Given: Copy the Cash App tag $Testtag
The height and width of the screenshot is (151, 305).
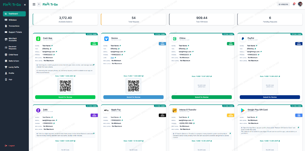Looking at the screenshot, I should (x=50, y=49).
